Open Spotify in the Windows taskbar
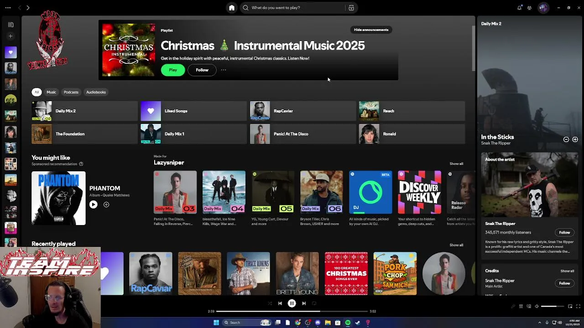The height and width of the screenshot is (328, 584). tap(348, 323)
